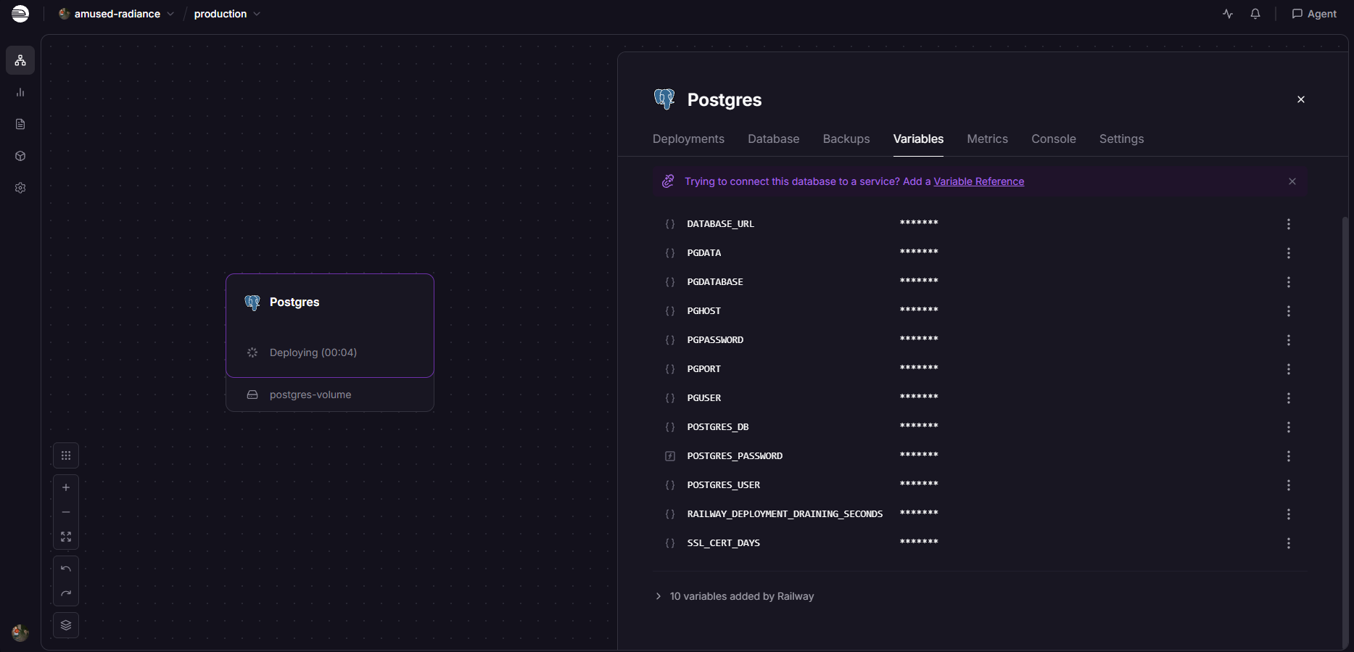The image size is (1354, 652).
Task: Select the PGDATA variable name
Action: pos(703,253)
